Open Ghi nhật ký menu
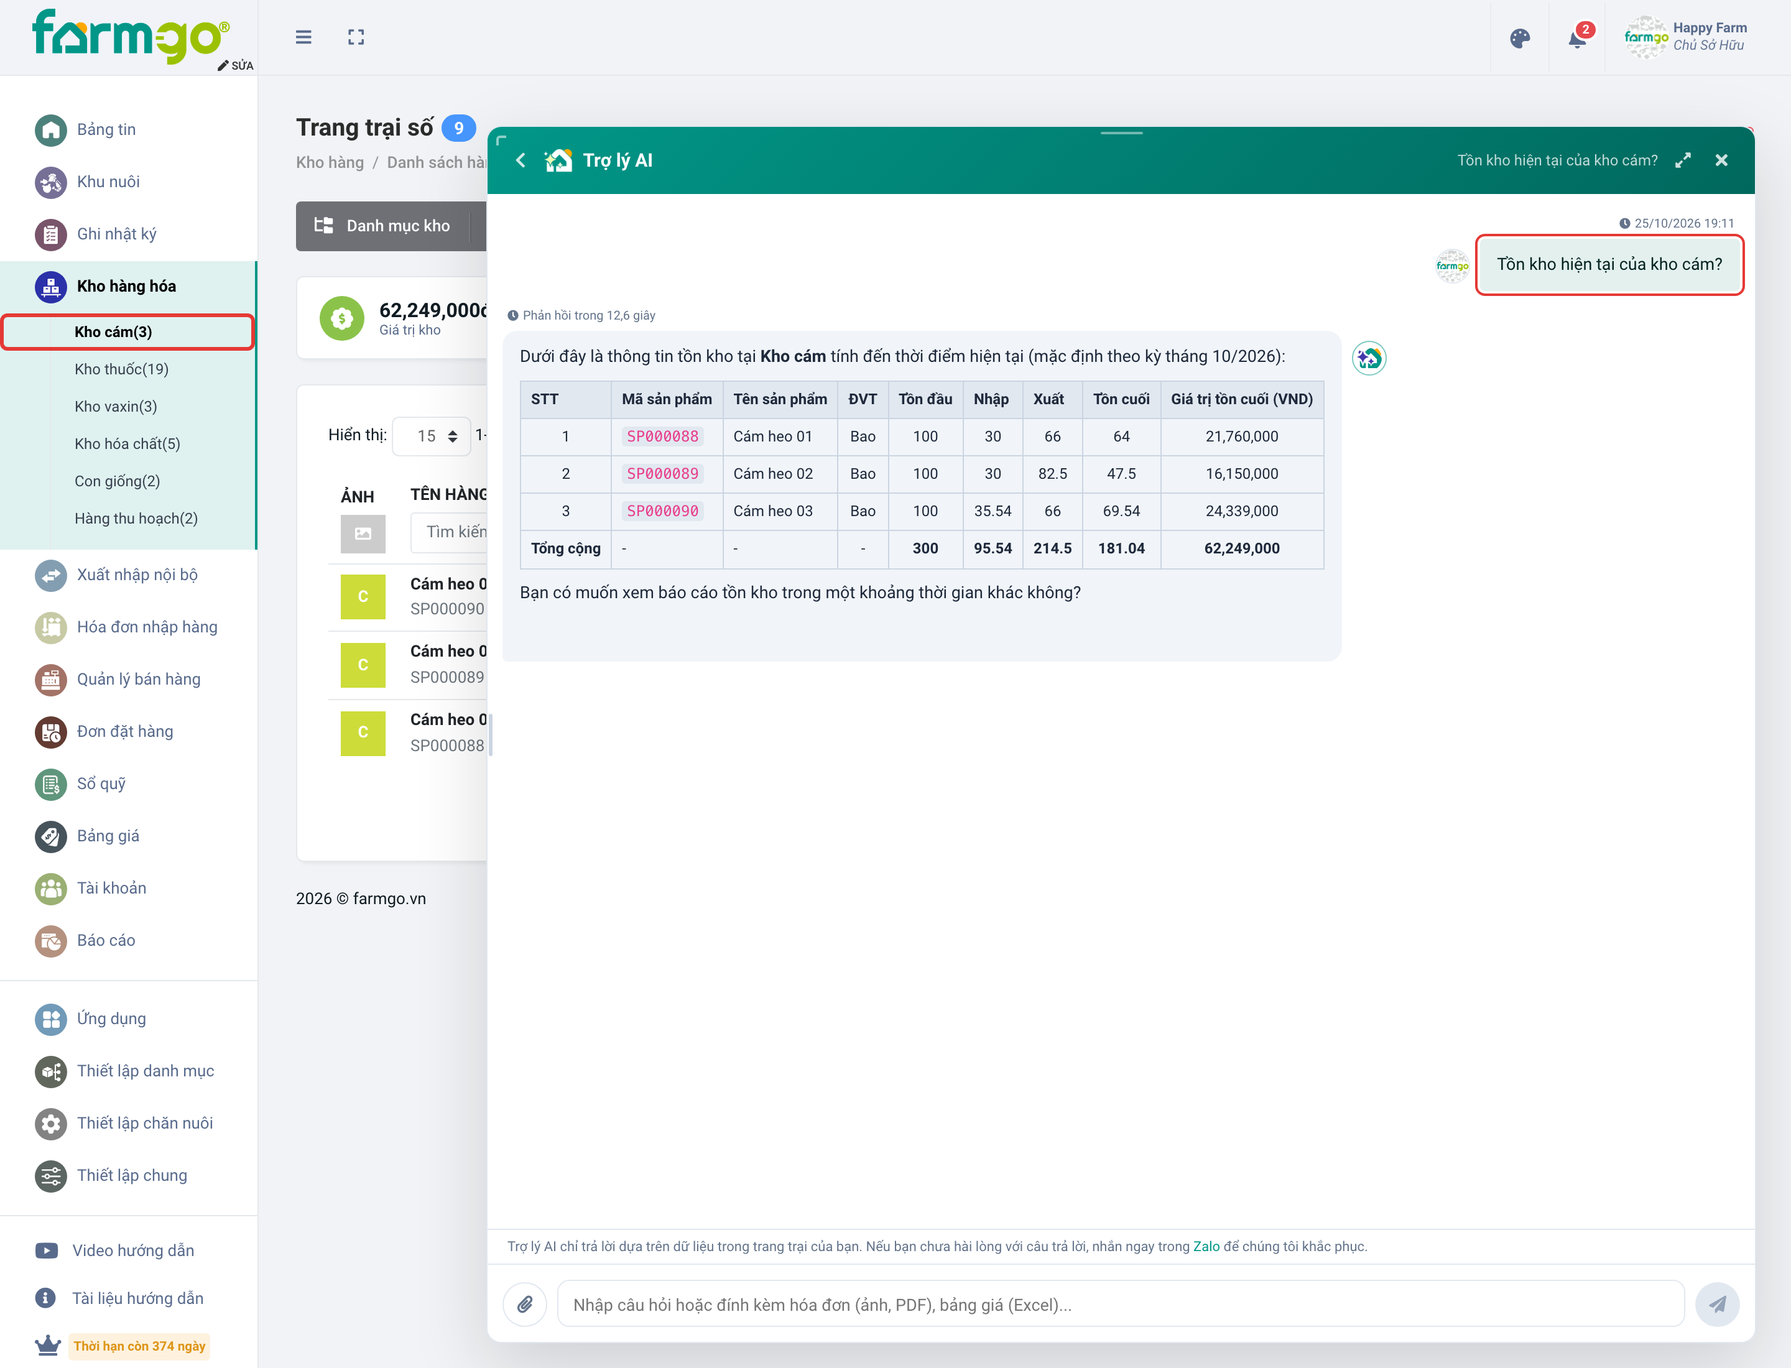The height and width of the screenshot is (1368, 1791). 116,234
